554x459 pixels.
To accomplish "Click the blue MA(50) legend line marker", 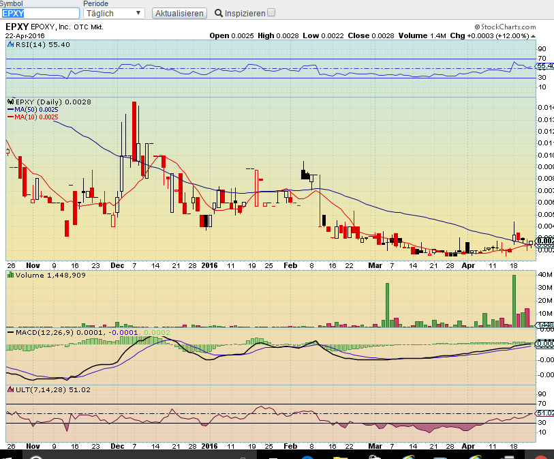I will 11,110.
